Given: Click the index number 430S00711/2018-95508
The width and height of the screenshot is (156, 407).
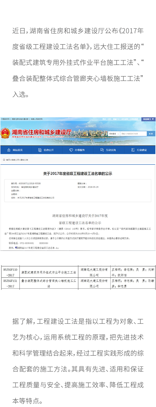Looking at the screenshot, I should pyautogui.click(x=29, y=184).
